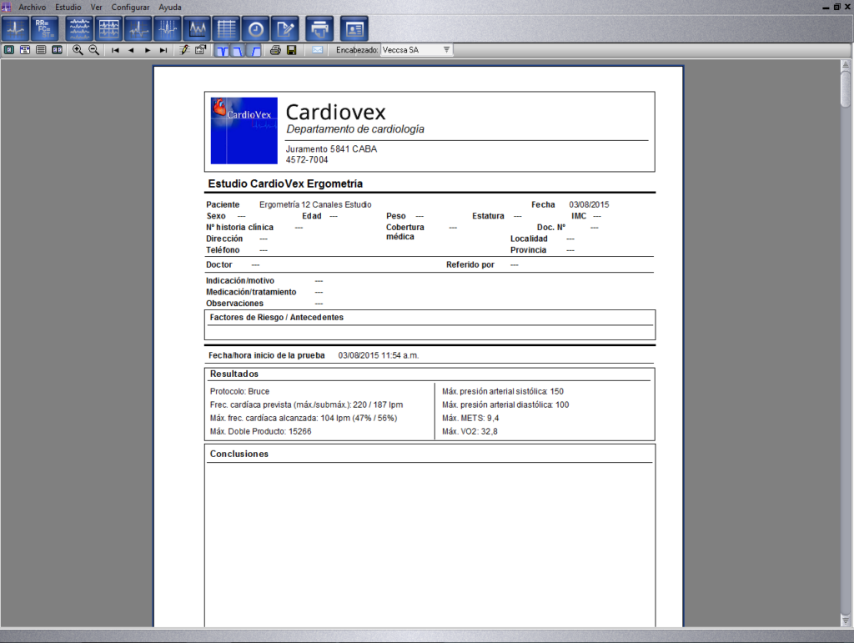Go to the next report page
854x643 pixels.
tap(148, 50)
